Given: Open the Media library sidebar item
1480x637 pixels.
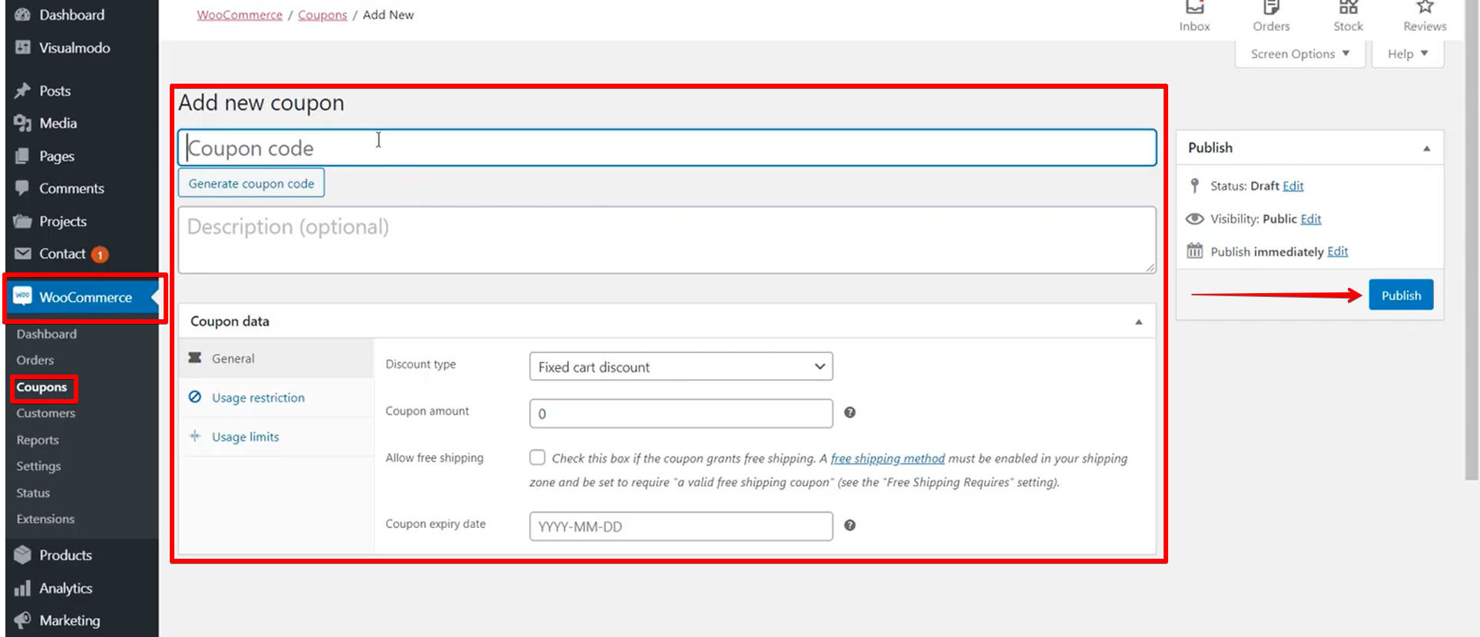Looking at the screenshot, I should (58, 123).
